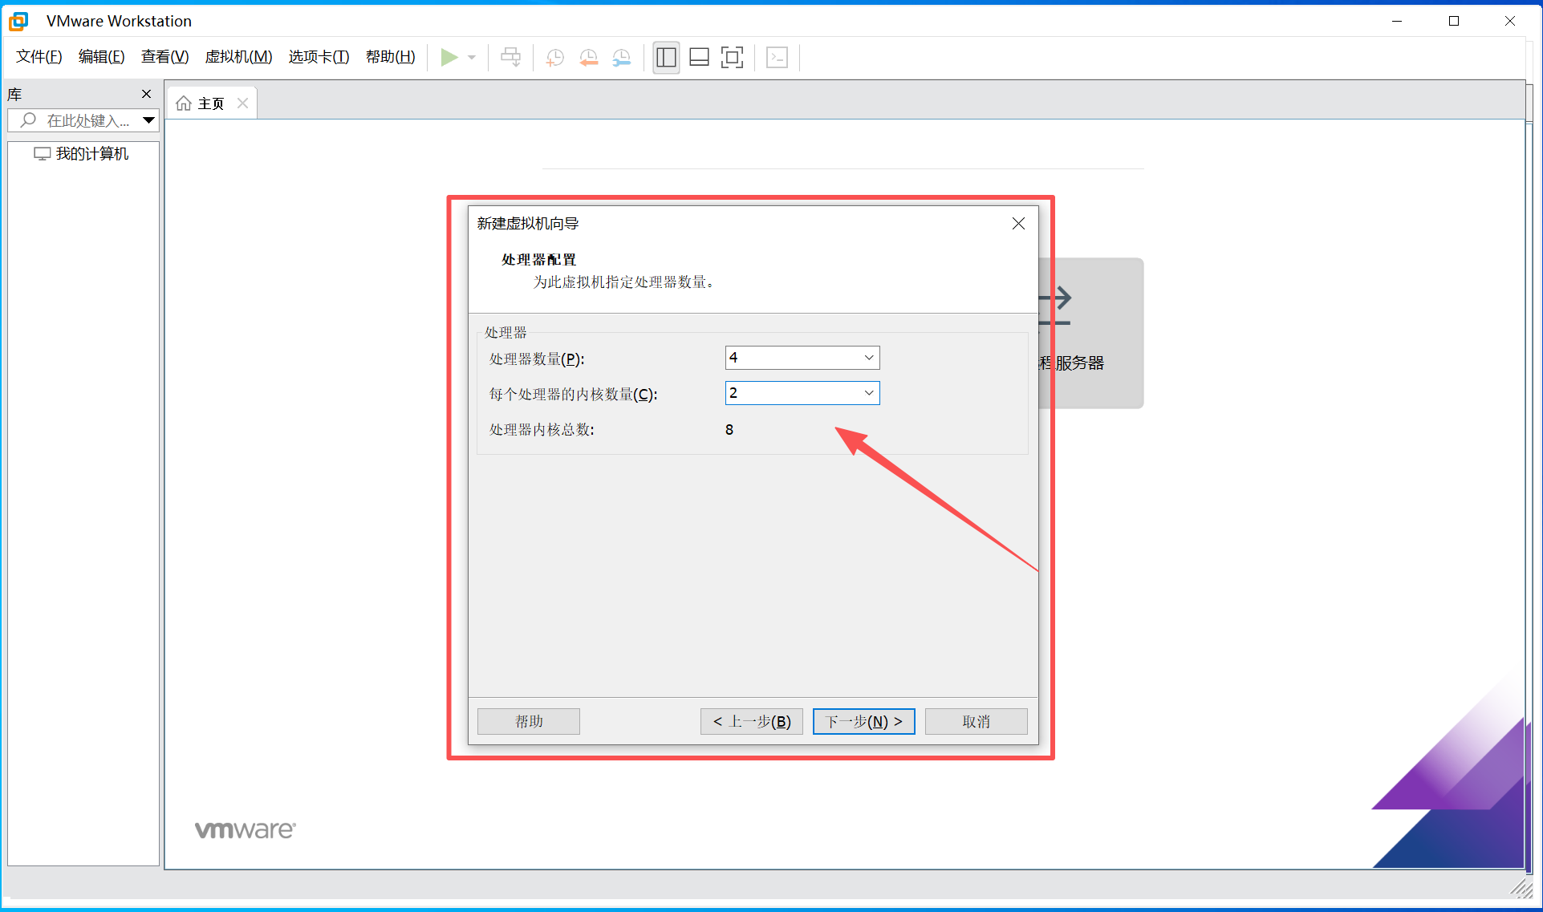Click the green power on play icon

[x=449, y=57]
